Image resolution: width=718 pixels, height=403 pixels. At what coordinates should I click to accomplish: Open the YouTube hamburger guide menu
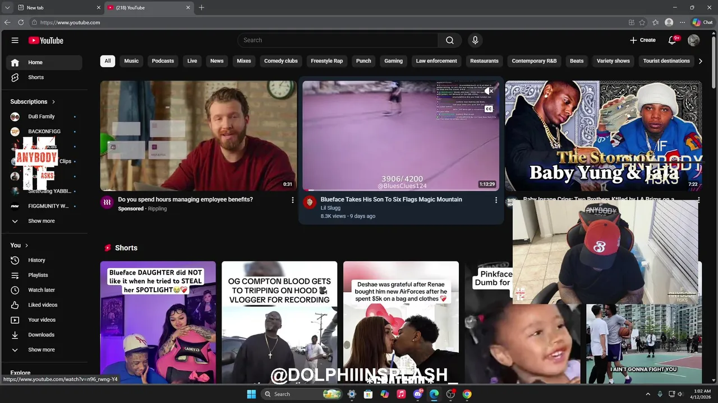click(15, 40)
